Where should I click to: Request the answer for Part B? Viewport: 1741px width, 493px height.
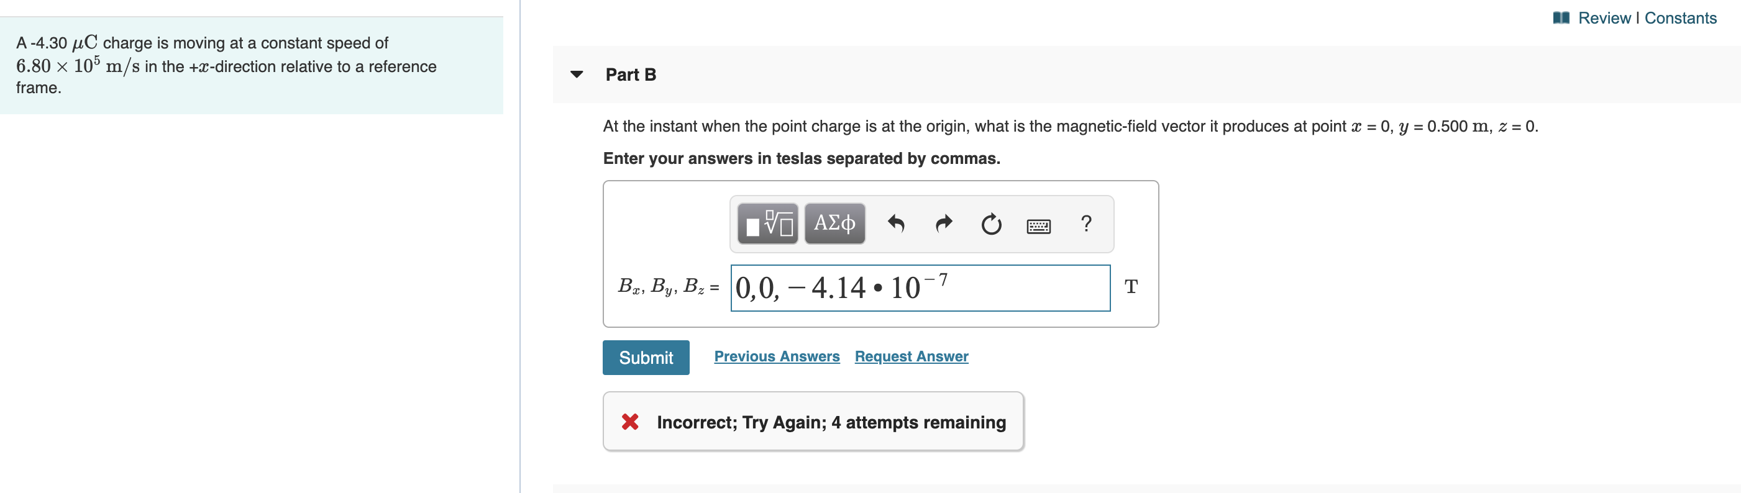click(910, 356)
